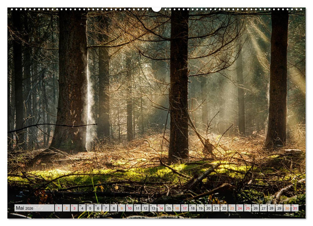This screenshot has width=313, height=226.
Task: Expand the weekday marker Di above 12
Action: 142,206
